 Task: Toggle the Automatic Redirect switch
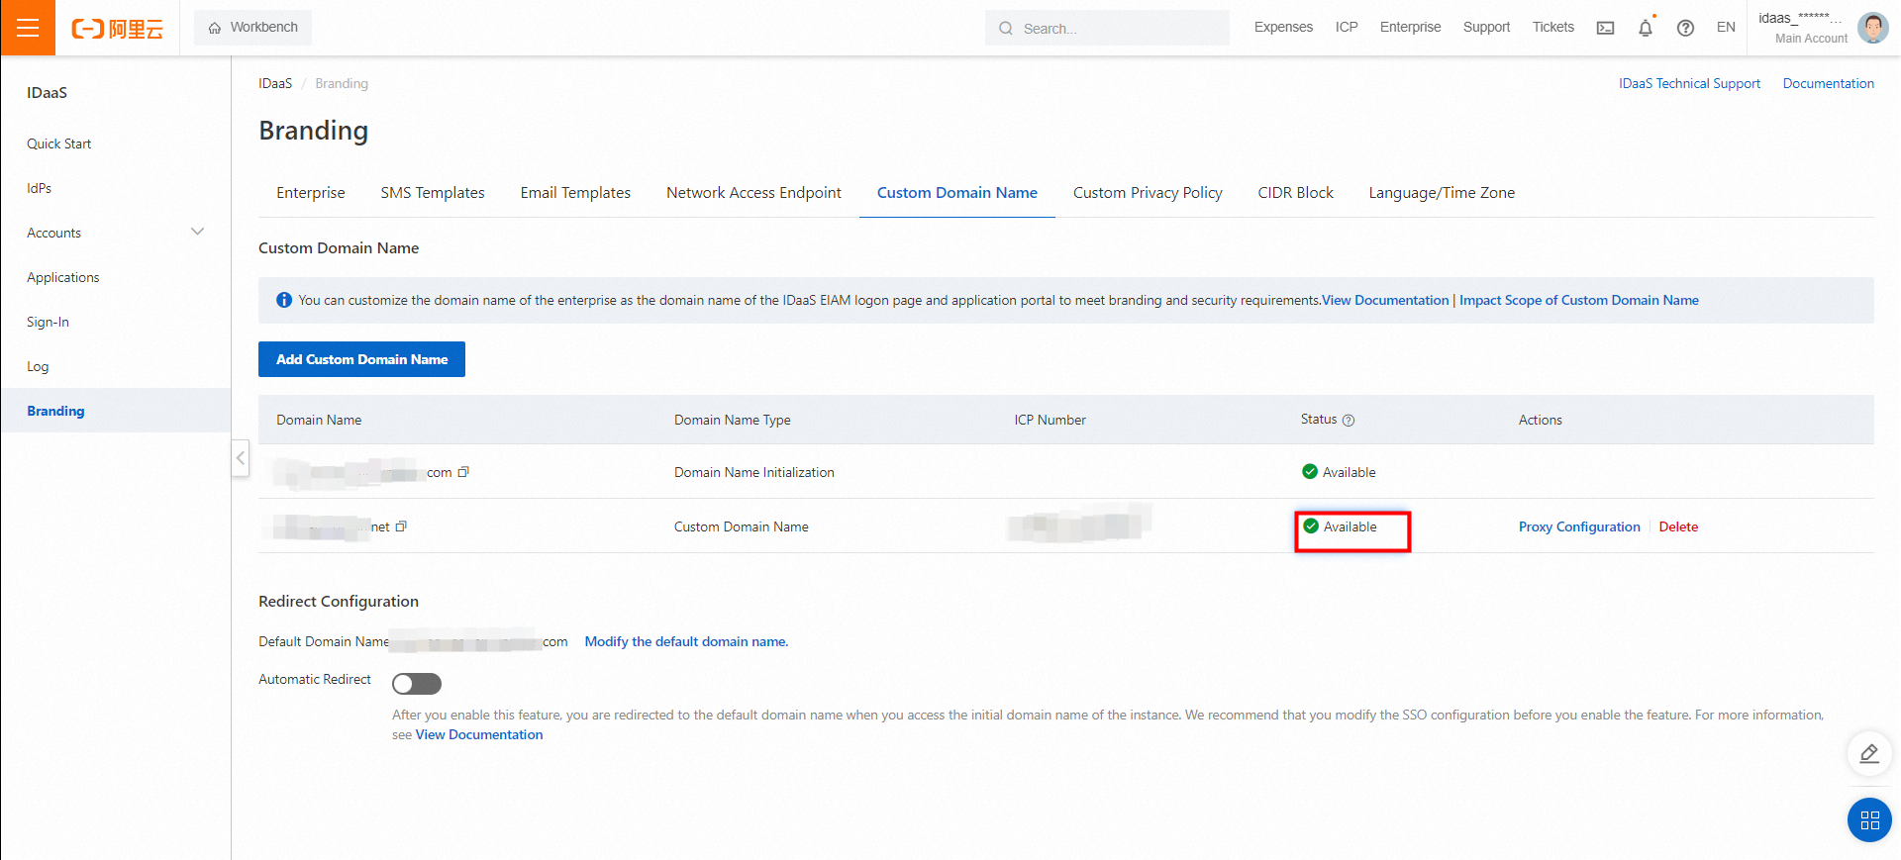click(417, 684)
